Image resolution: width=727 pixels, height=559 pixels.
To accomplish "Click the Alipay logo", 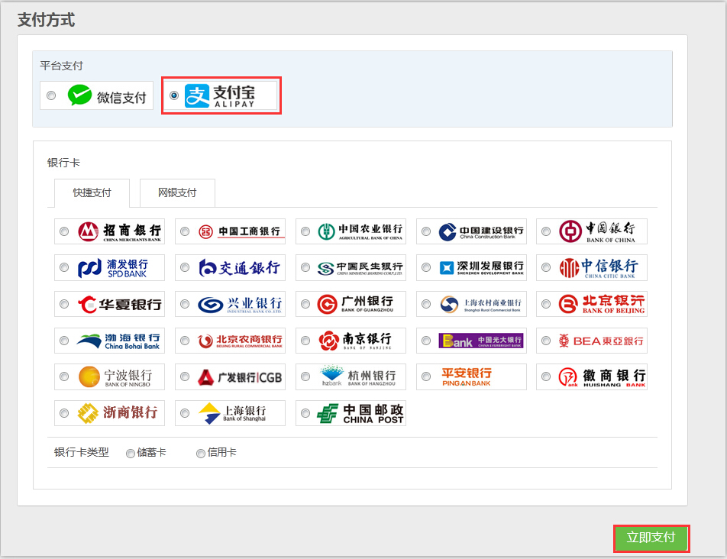I will coord(220,96).
